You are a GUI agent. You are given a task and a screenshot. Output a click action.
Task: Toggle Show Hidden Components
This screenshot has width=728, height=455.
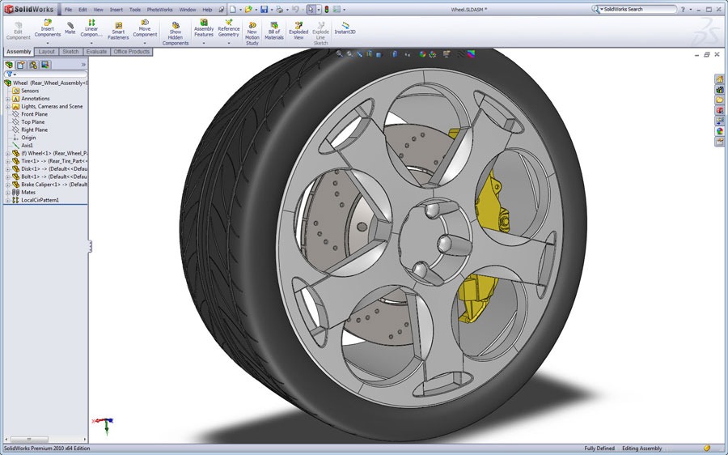point(176,32)
